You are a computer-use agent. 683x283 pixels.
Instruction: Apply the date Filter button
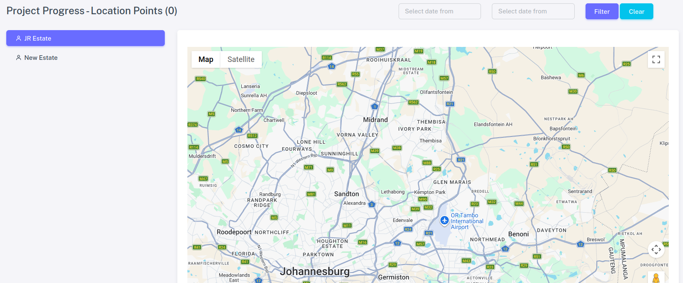pos(602,11)
